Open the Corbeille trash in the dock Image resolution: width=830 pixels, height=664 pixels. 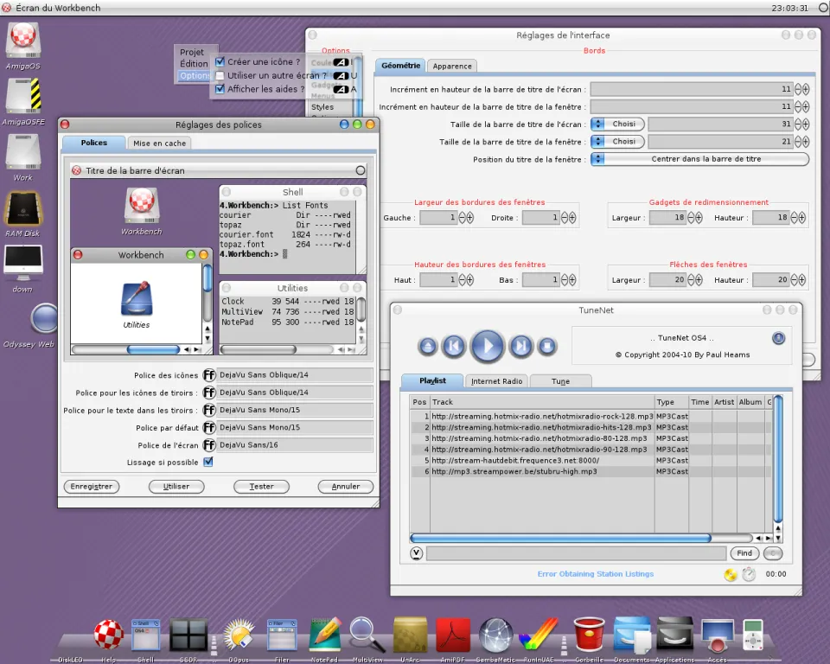[589, 636]
